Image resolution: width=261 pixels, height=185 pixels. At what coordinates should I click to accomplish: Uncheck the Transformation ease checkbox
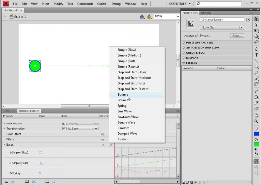[64, 128]
